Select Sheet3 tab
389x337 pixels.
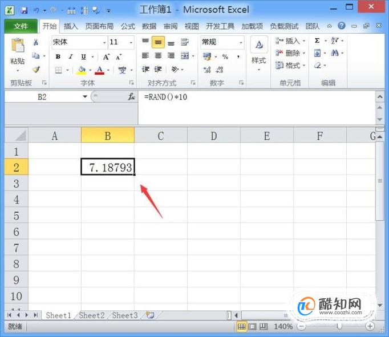tap(125, 315)
